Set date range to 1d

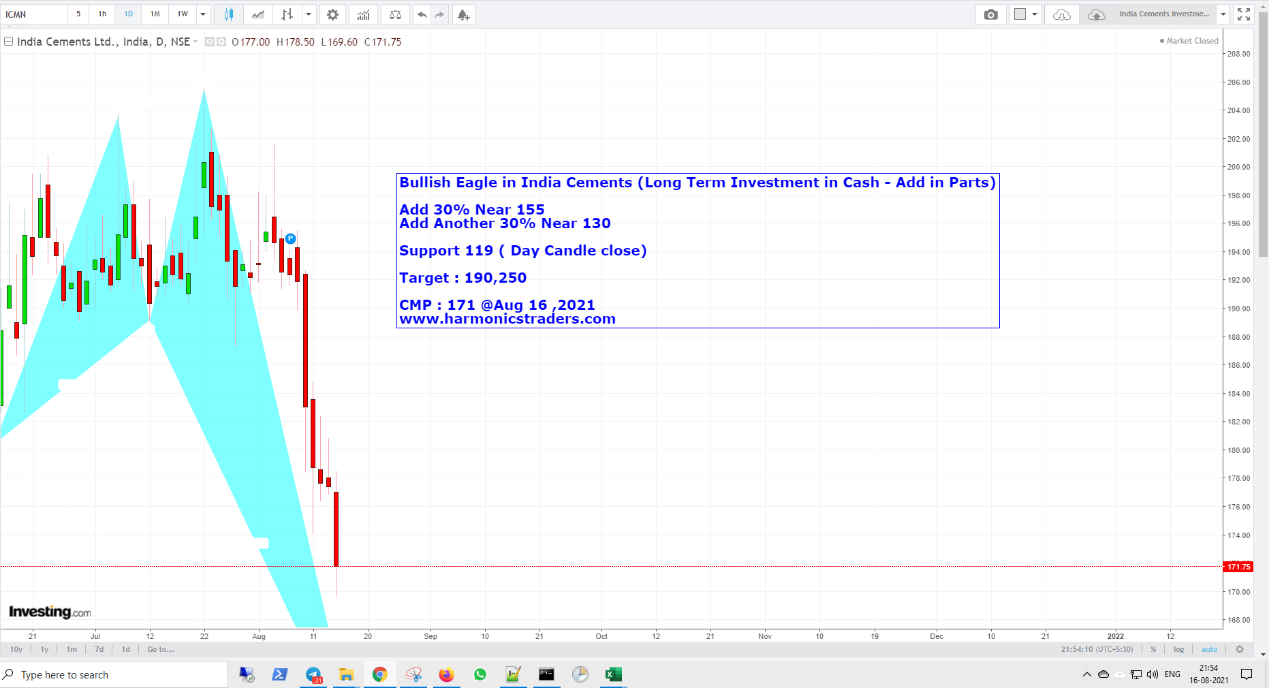(126, 649)
